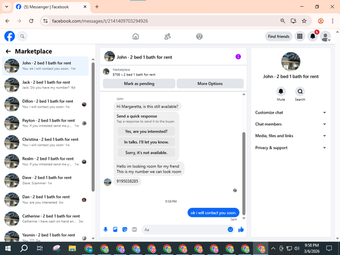Image resolution: width=340 pixels, height=255 pixels.
Task: Send quick reply 'Sorry, it's not available.'
Action: [146, 153]
